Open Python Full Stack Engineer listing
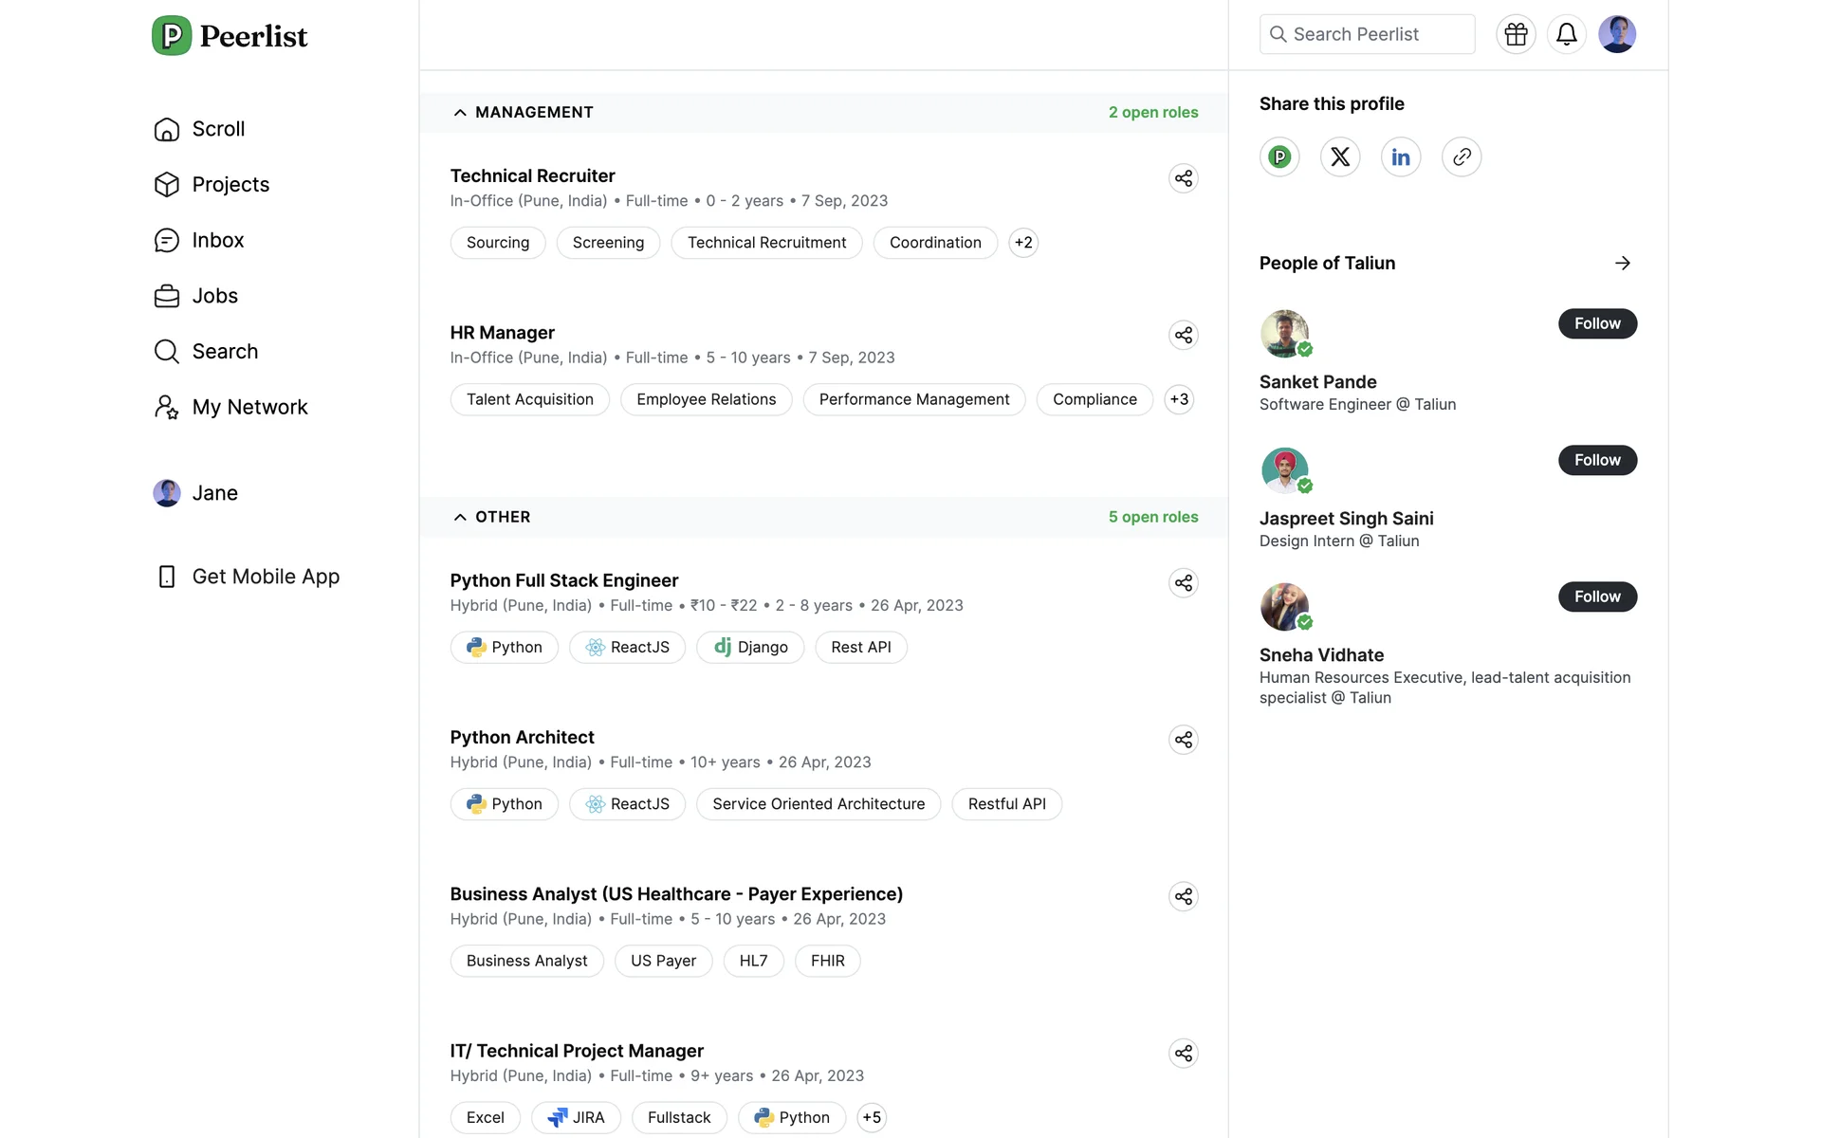The width and height of the screenshot is (1821, 1138). click(x=563, y=580)
